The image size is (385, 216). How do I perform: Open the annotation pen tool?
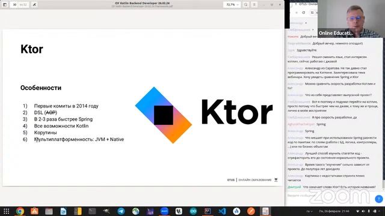tap(34, 5)
